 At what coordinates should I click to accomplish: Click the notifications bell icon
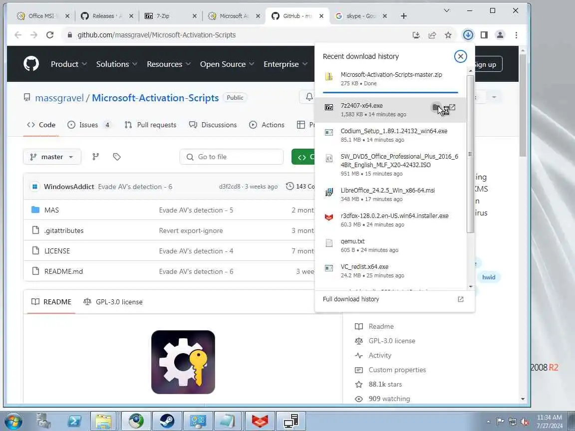click(x=309, y=97)
